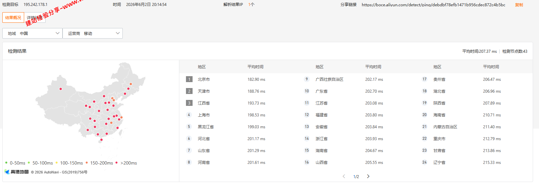Select the 上海市 row
The image size is (539, 185).
pyautogui.click(x=238, y=115)
